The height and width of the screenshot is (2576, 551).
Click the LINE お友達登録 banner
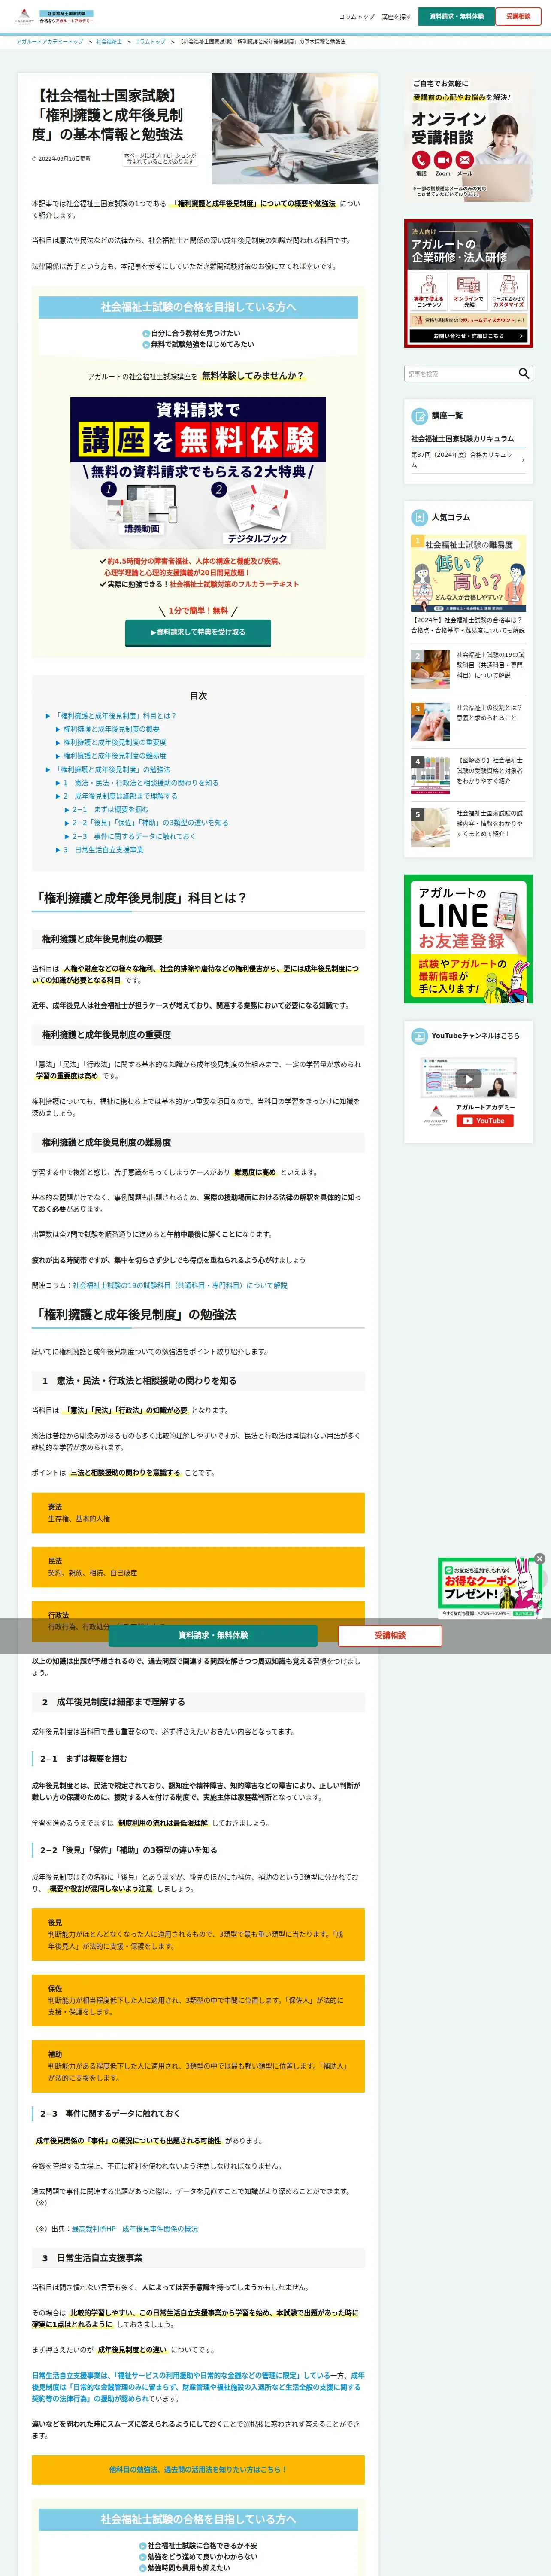468,939
